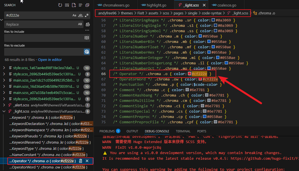The image size is (299, 171).
Task: Open a new search editor icon
Action: (74, 5)
